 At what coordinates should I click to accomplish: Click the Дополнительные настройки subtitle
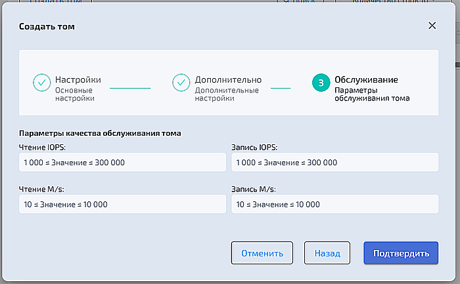[227, 94]
